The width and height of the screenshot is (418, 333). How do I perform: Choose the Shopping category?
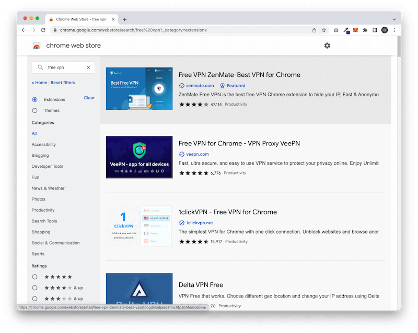point(41,232)
